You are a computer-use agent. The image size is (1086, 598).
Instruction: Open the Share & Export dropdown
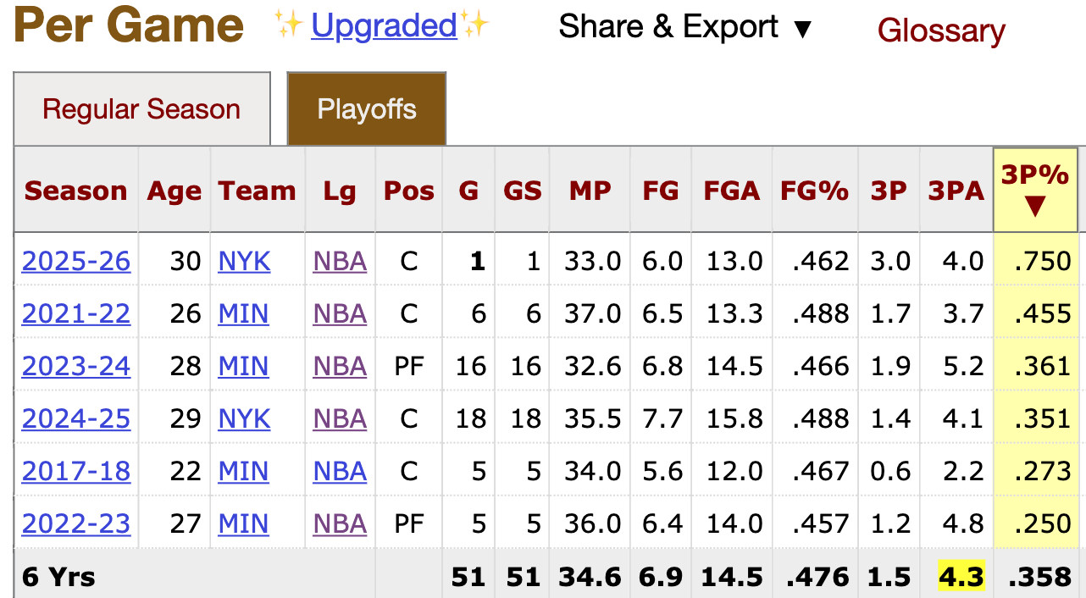tap(685, 27)
